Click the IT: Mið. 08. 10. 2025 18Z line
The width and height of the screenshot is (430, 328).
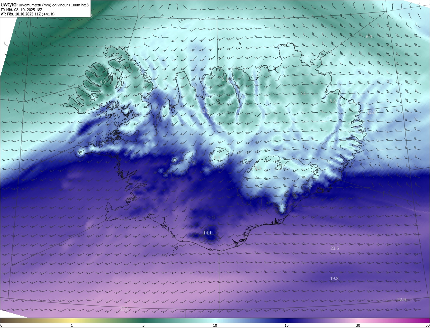(x=21, y=9)
